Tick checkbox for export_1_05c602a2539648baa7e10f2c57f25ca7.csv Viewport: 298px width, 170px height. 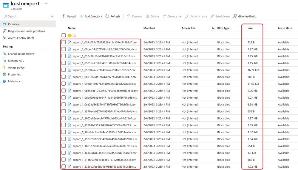click(x=64, y=70)
